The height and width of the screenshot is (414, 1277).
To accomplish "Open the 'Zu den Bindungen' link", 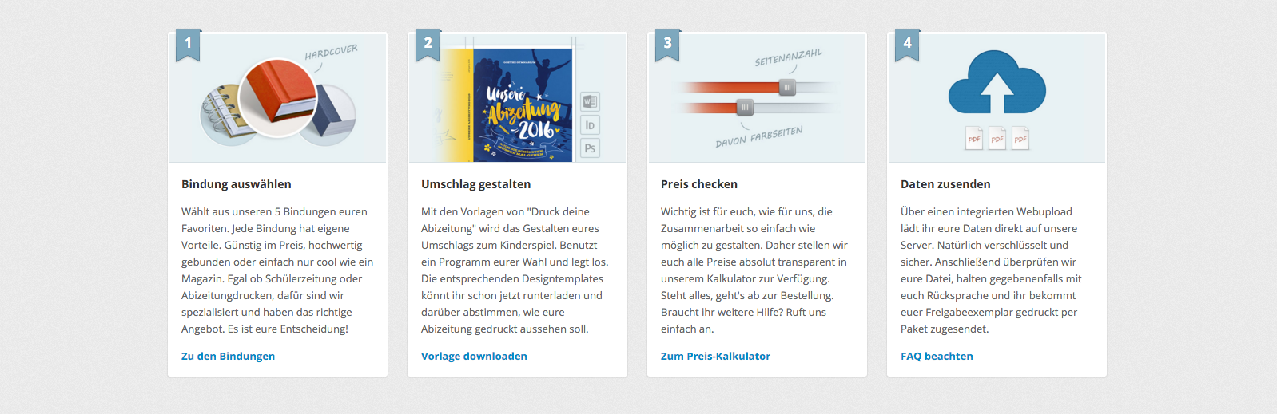I will coord(228,356).
